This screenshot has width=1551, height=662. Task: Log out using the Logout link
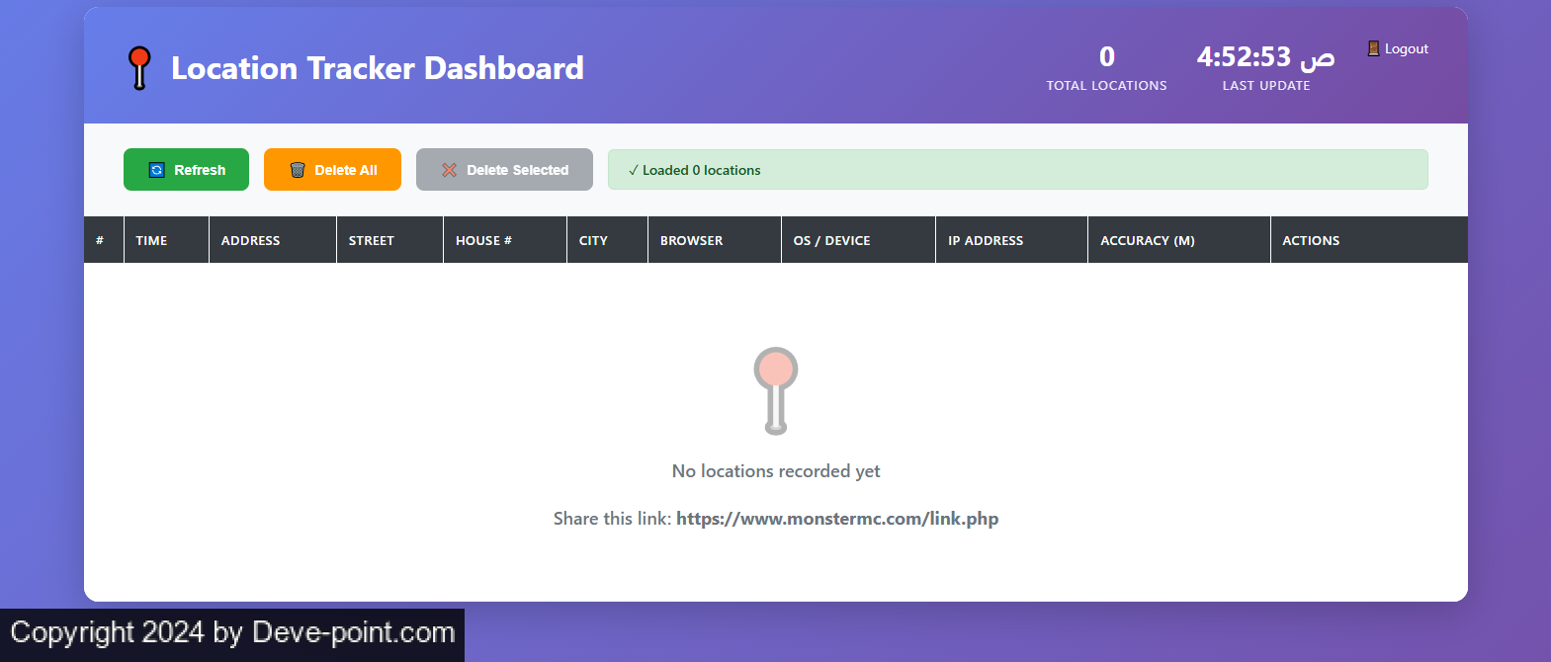[x=1405, y=48]
